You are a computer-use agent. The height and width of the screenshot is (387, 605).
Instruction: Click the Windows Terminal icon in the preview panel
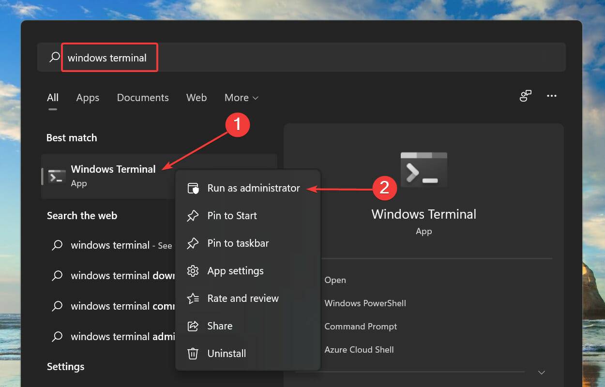[423, 169]
